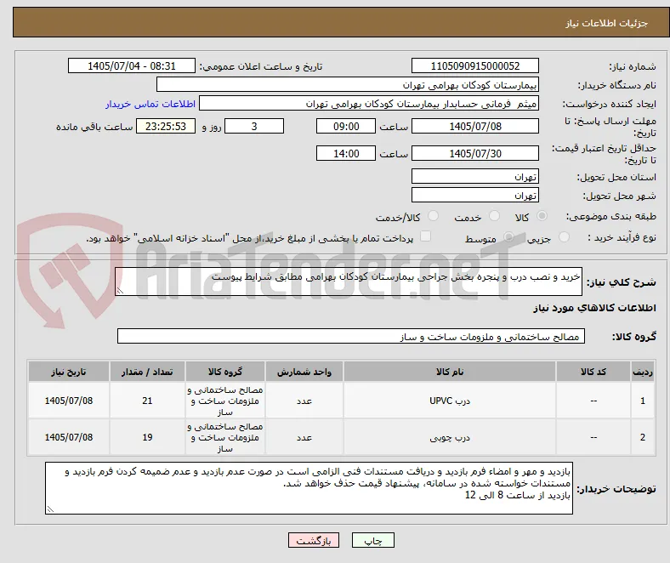Click the resize handle of the buyer notes box

point(50,509)
